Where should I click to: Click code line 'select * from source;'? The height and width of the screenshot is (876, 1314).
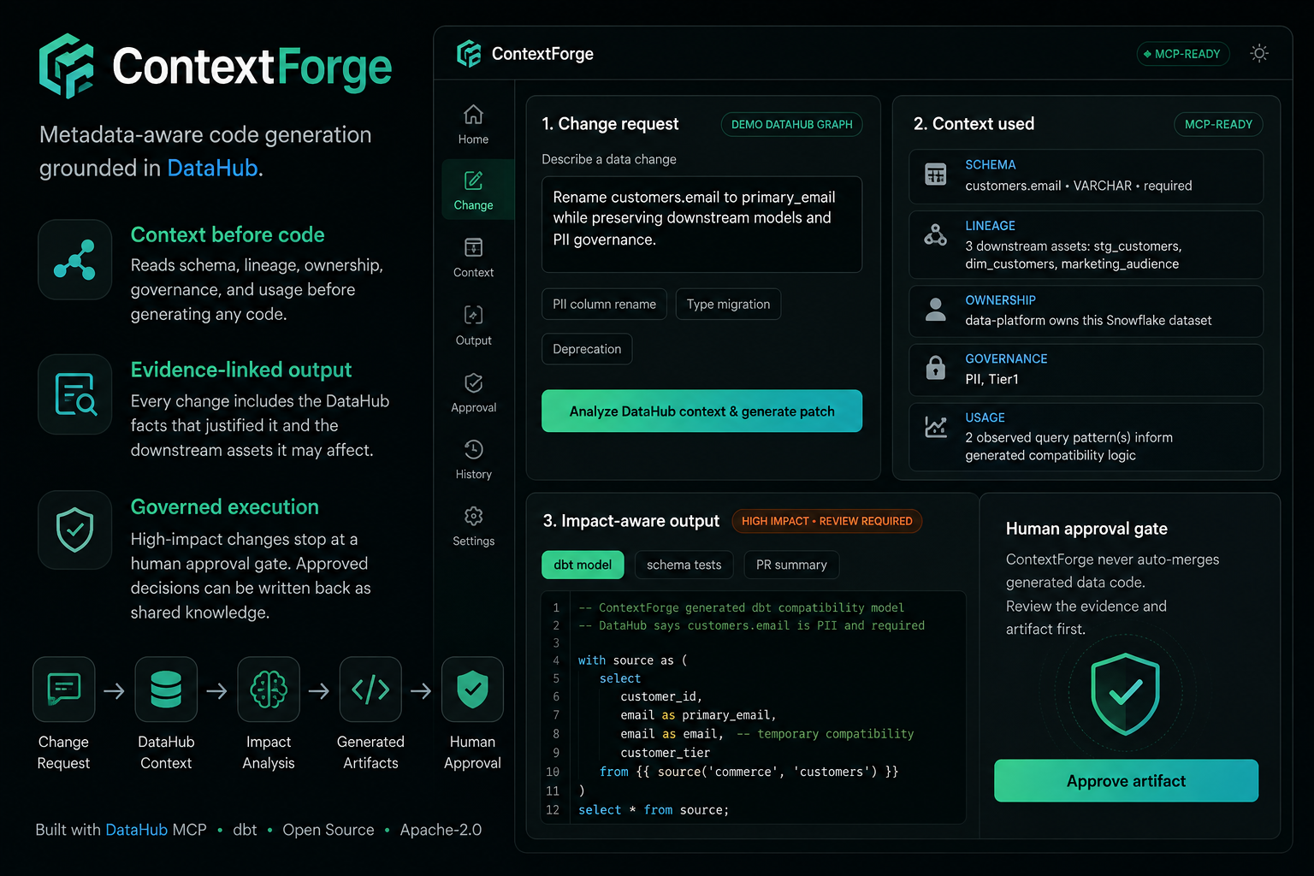pyautogui.click(x=654, y=810)
